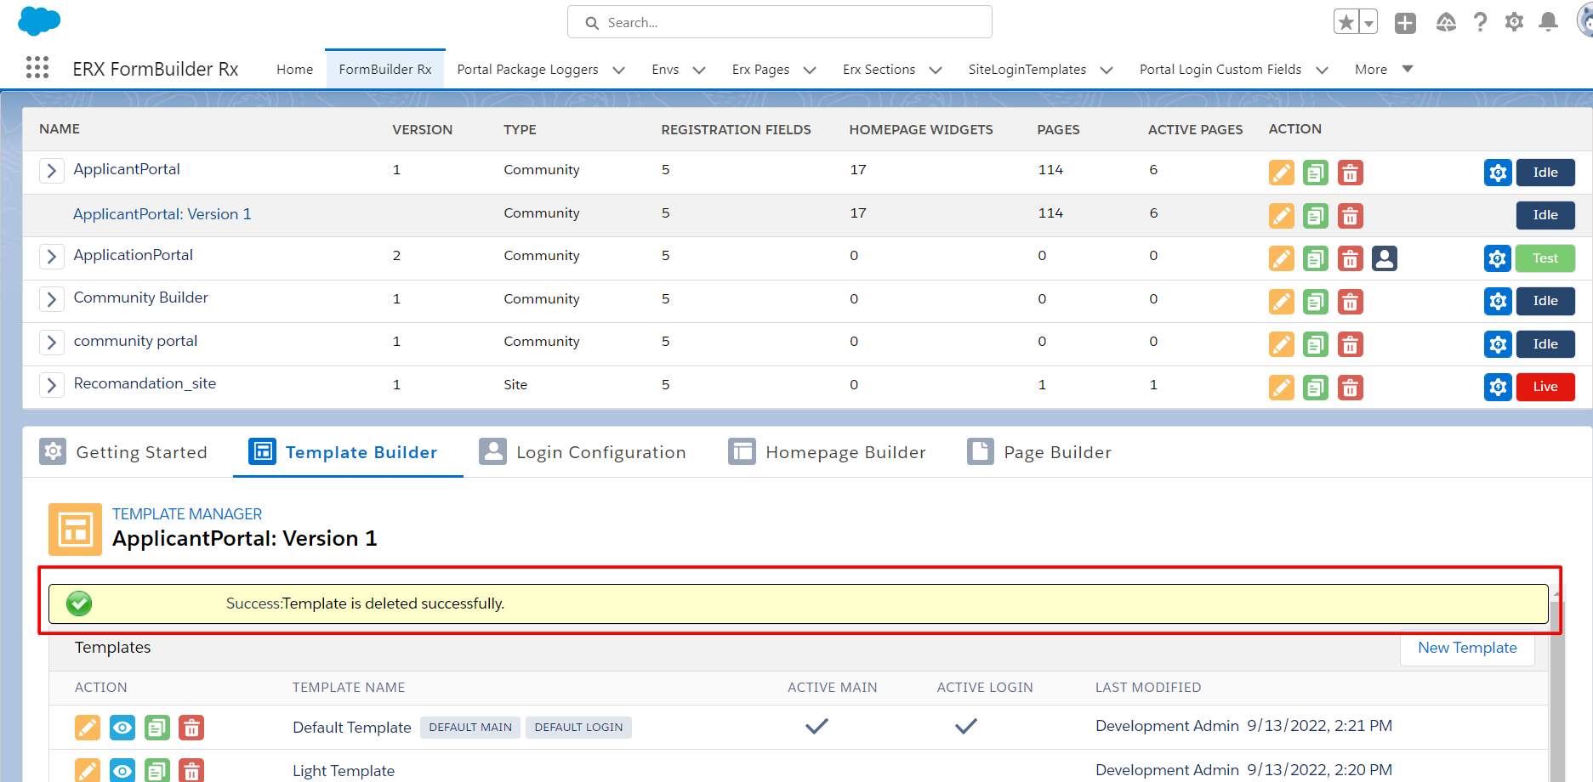Switch to Page Builder tab
1593x782 pixels.
(x=1039, y=452)
